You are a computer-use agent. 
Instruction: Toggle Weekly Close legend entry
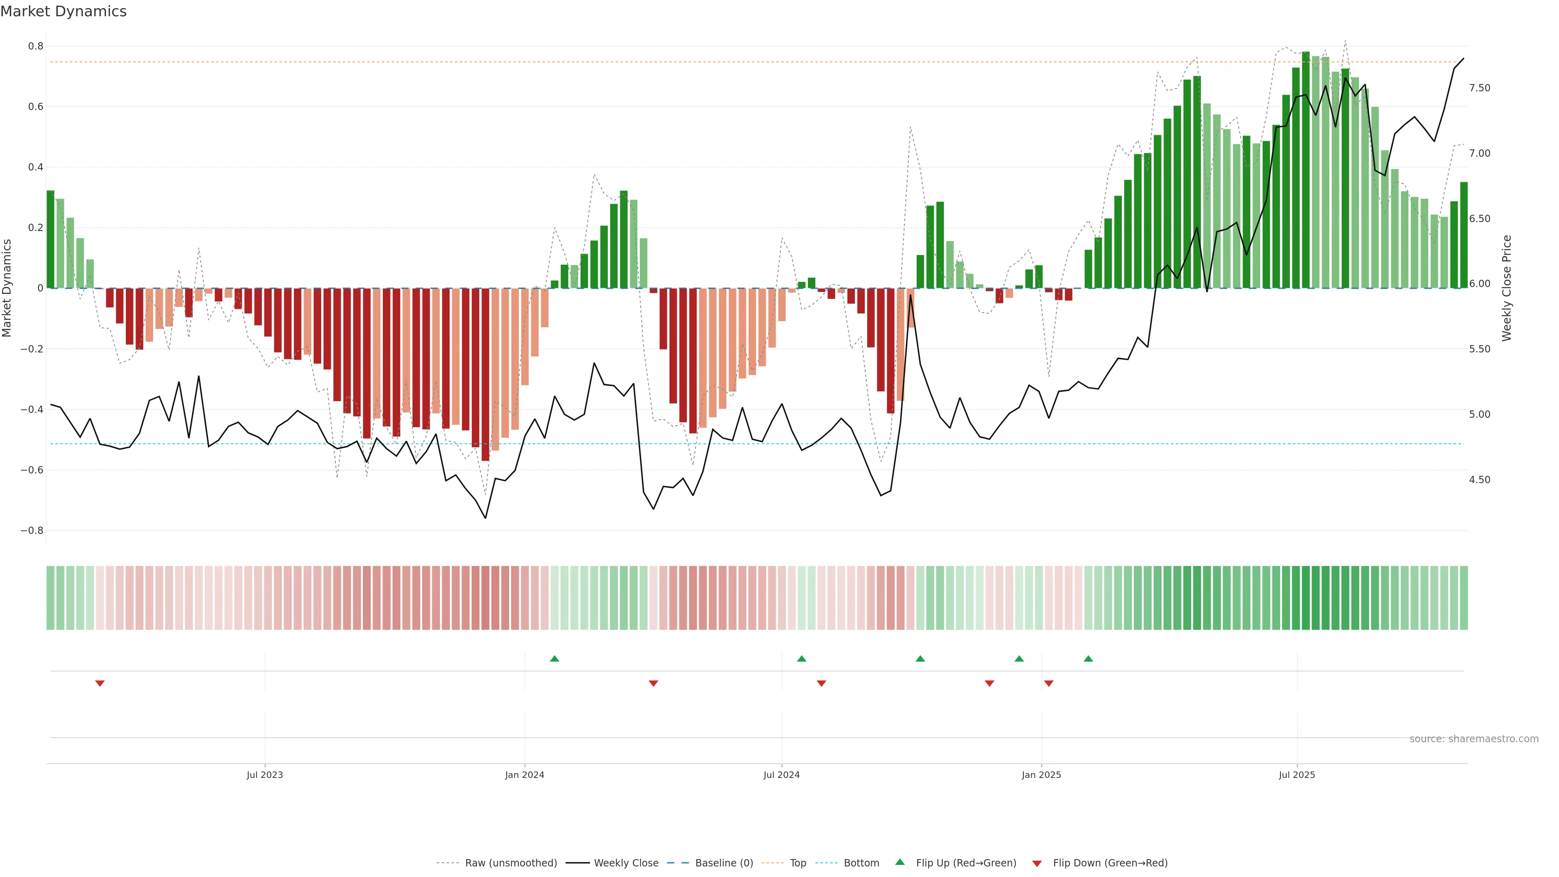[626, 862]
